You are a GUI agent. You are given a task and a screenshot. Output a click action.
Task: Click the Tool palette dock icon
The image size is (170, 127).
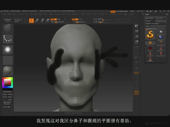point(167,14)
